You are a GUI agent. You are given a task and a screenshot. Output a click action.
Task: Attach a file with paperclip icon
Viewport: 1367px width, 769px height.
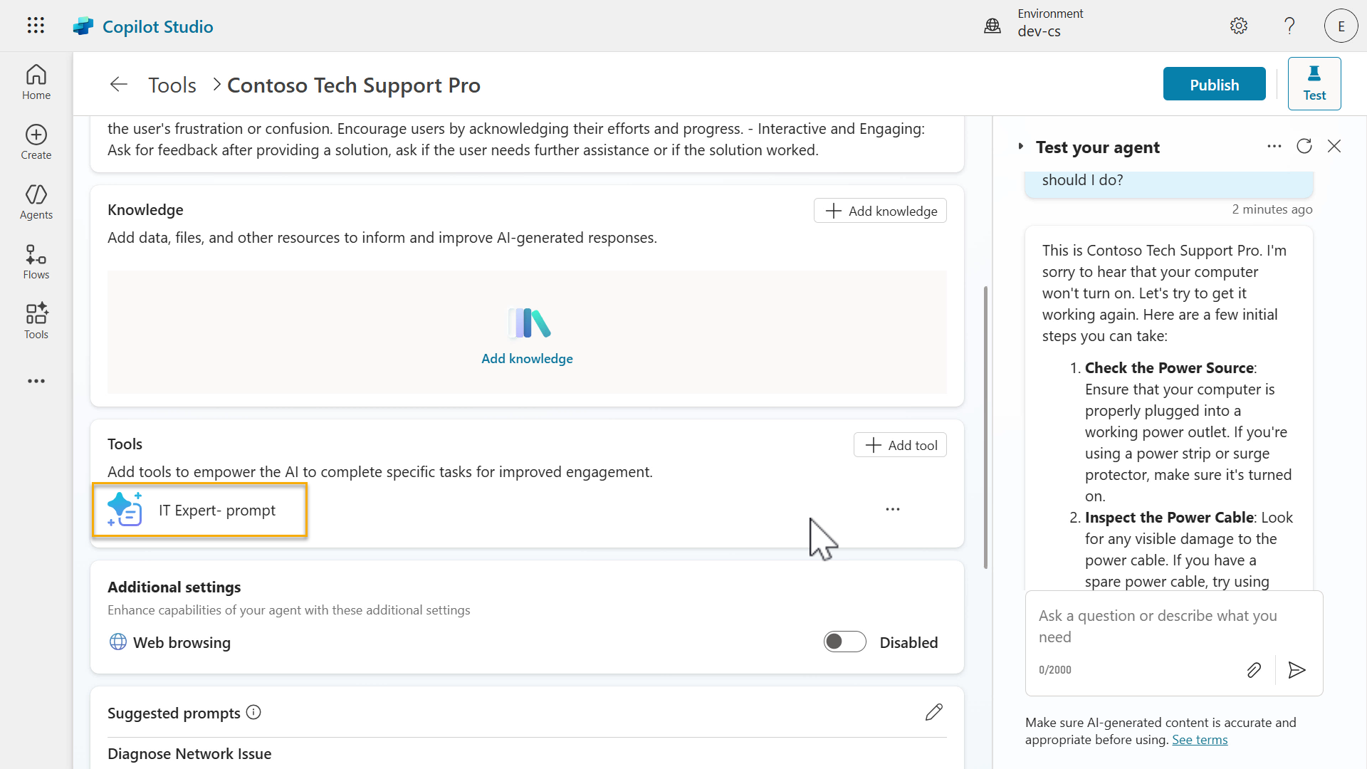pos(1254,670)
